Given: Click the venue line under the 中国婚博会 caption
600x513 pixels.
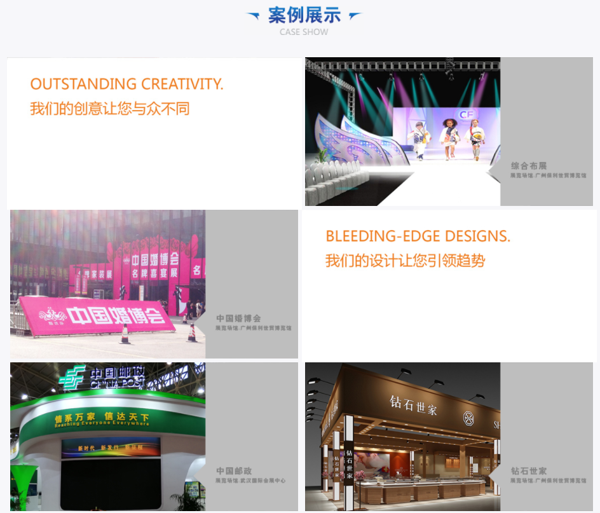Looking at the screenshot, I should [x=254, y=328].
